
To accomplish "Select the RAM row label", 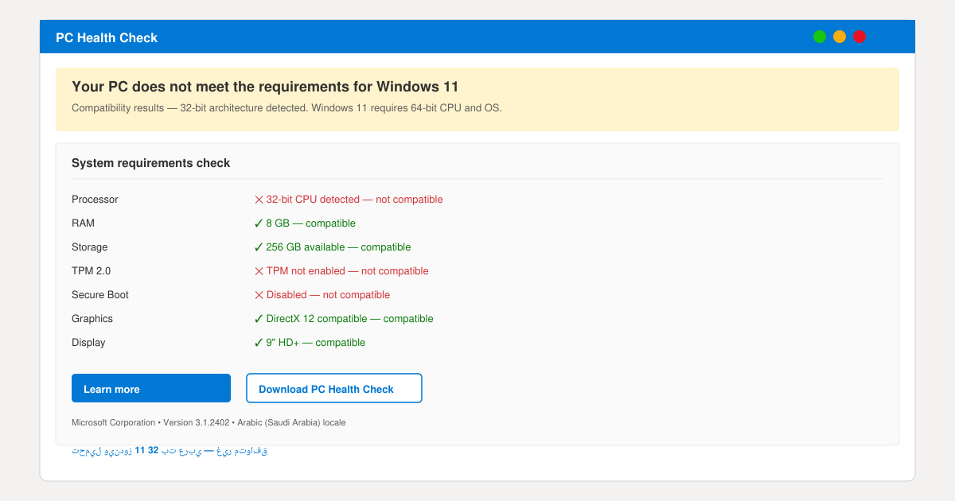I will coord(83,223).
